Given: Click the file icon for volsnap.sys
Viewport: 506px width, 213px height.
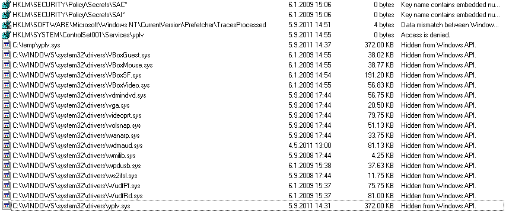Looking at the screenshot, I should (x=6, y=125).
